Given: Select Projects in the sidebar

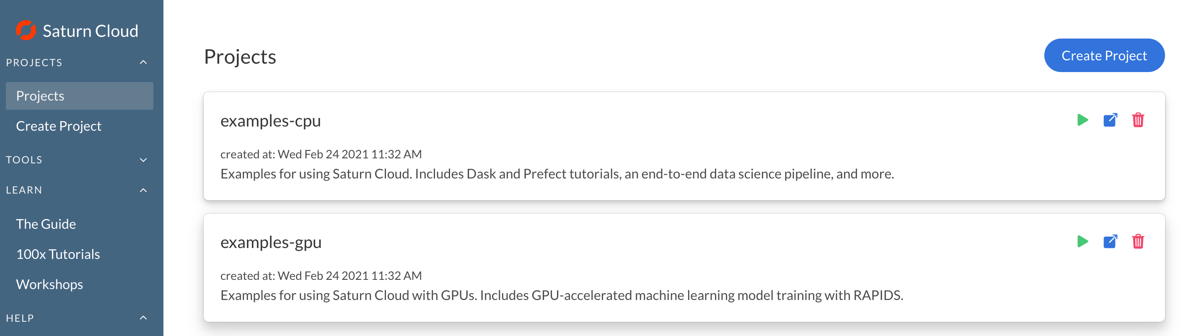Looking at the screenshot, I should click(40, 96).
